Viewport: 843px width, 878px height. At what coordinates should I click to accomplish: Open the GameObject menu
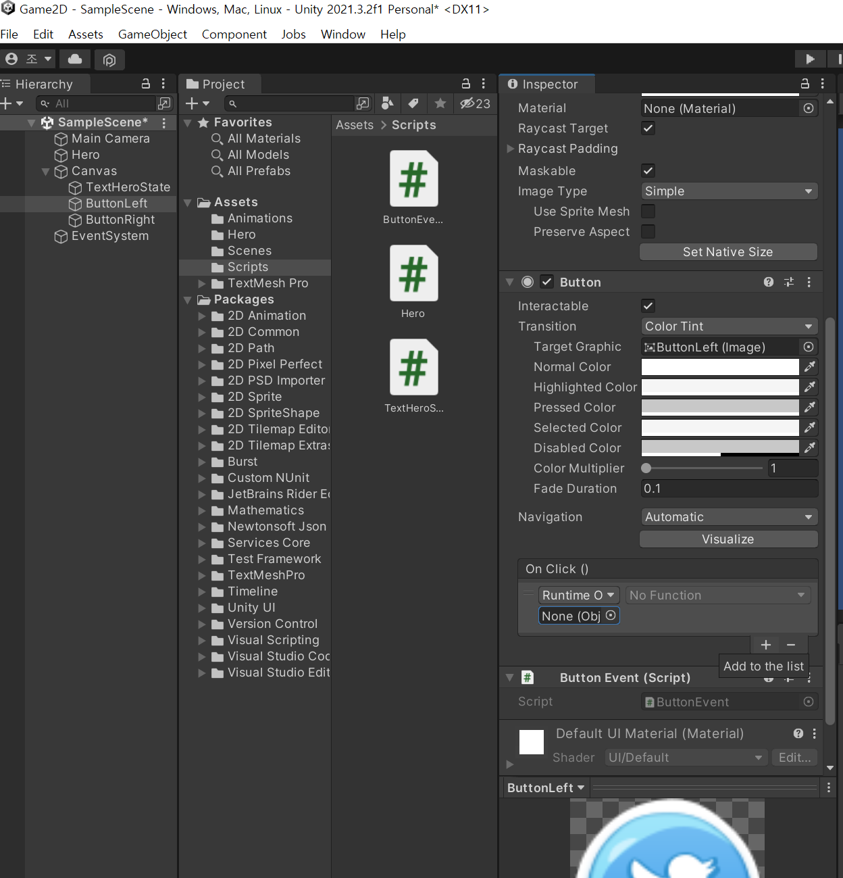[x=153, y=34]
